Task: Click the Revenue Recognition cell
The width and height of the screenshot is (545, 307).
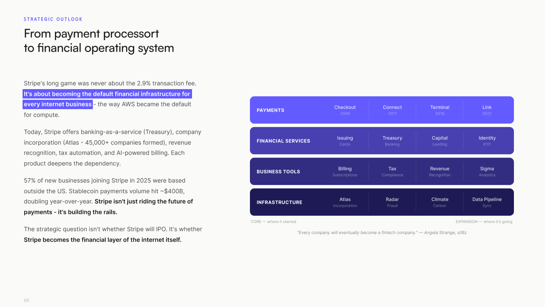Action: point(440,171)
